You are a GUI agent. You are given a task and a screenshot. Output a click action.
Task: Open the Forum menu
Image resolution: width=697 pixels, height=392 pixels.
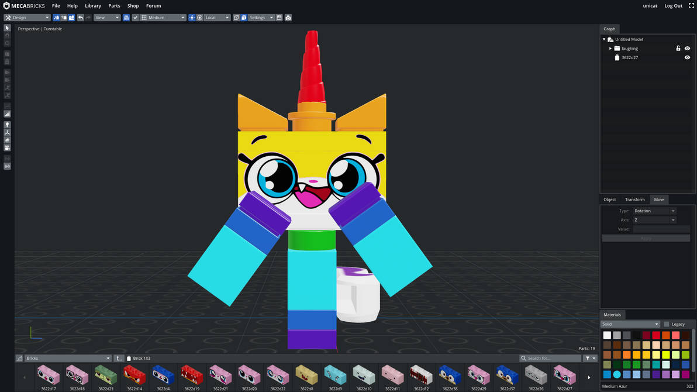[153, 6]
